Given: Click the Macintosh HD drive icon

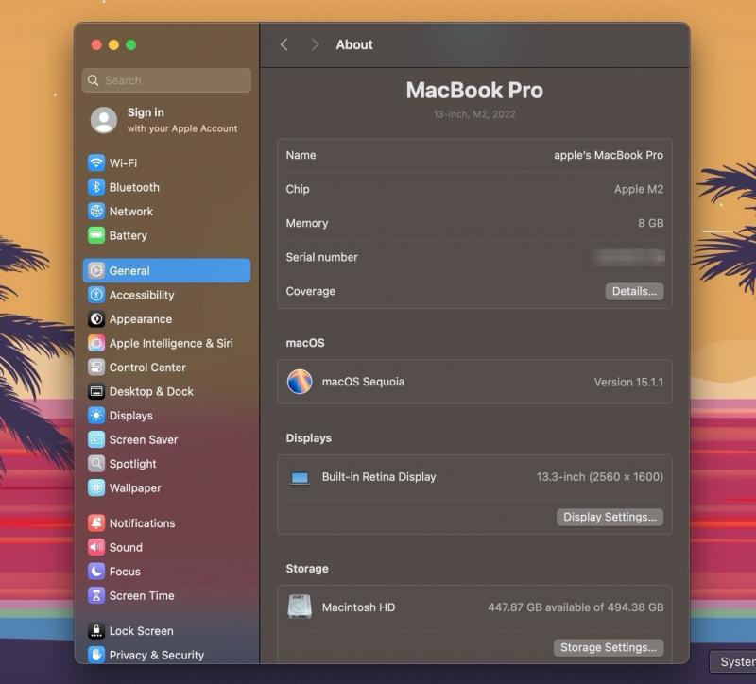Looking at the screenshot, I should [x=300, y=607].
